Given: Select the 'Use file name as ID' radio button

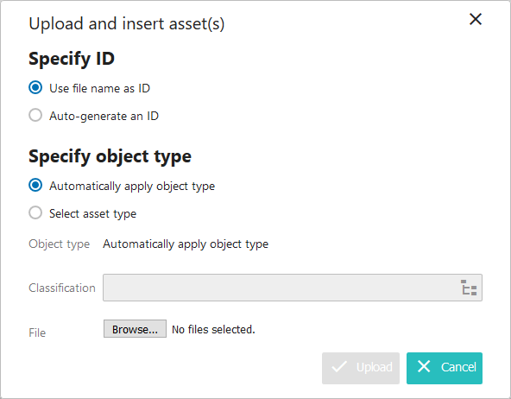Looking at the screenshot, I should point(35,88).
